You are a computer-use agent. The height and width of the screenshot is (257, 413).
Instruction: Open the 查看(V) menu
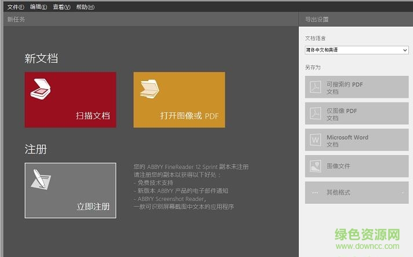click(x=61, y=7)
